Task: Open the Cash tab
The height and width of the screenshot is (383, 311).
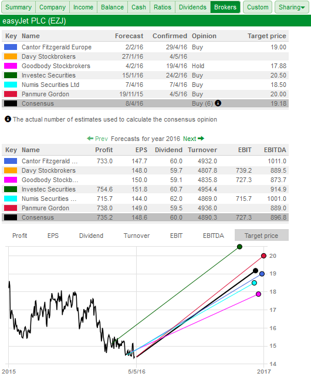Action: pyautogui.click(x=138, y=7)
